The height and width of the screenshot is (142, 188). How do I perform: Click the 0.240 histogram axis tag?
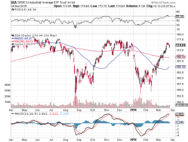[179, 122]
